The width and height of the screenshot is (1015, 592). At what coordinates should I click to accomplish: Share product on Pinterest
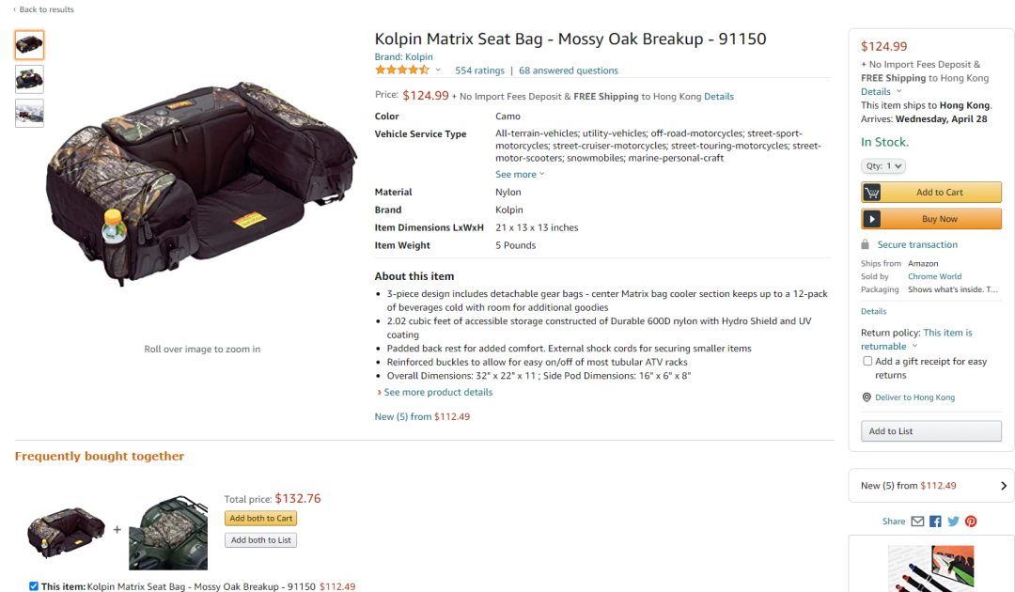pos(971,522)
